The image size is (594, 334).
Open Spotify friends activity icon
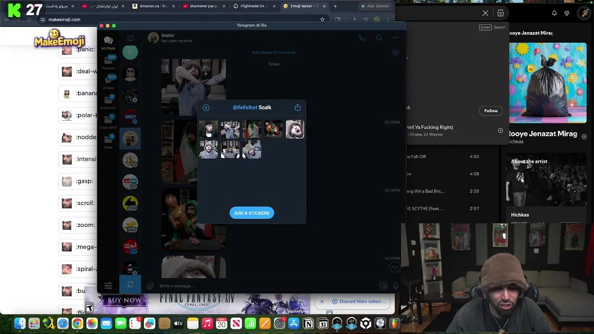point(567,13)
